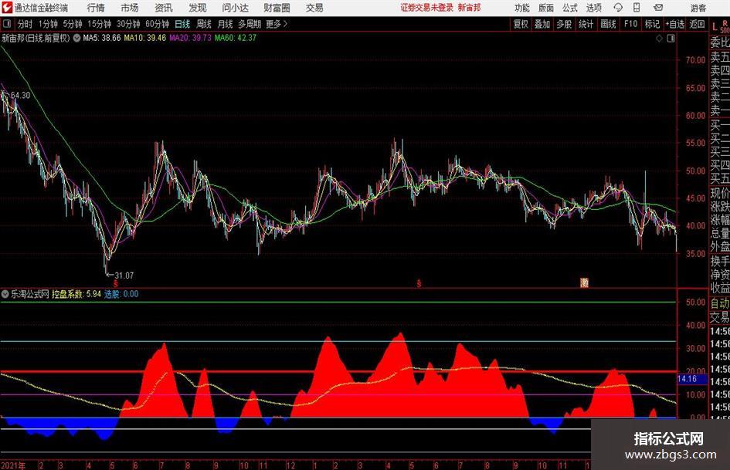Click the 控盘系数 indicator value label
The height and width of the screenshot is (470, 730).
point(76,294)
